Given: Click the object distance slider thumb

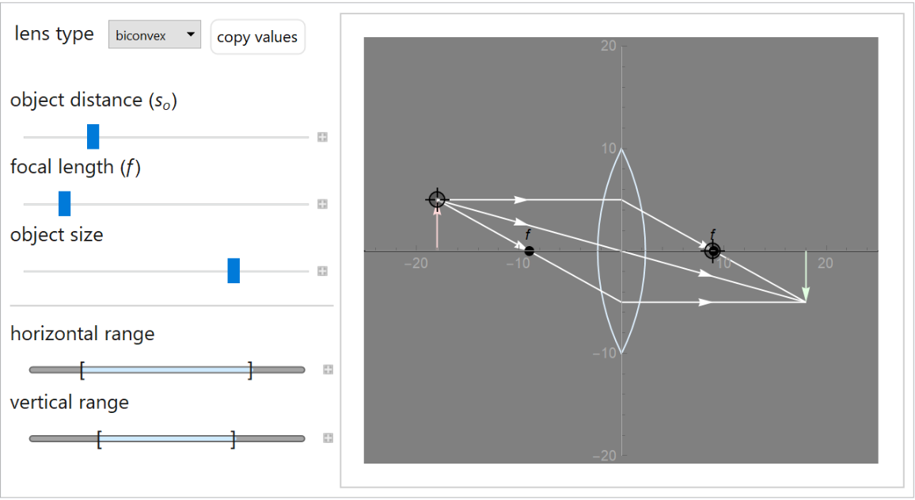Looking at the screenshot, I should click(93, 137).
